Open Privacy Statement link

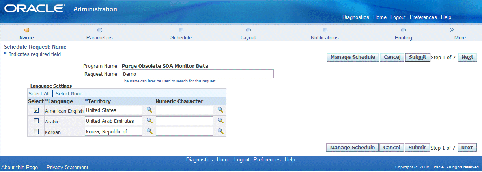(67, 167)
